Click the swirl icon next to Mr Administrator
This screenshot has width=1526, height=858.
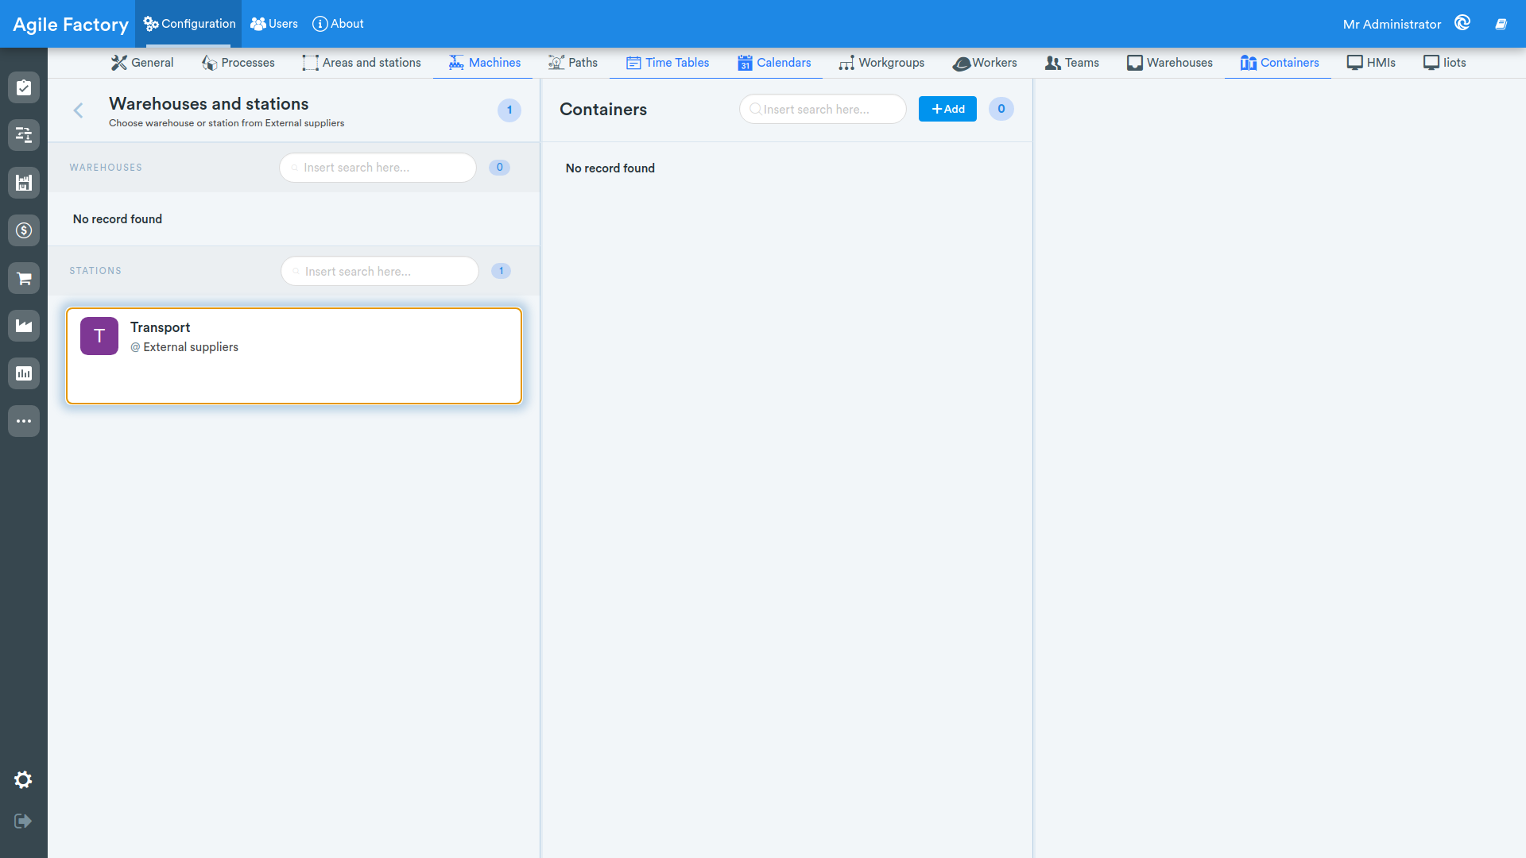click(1462, 23)
